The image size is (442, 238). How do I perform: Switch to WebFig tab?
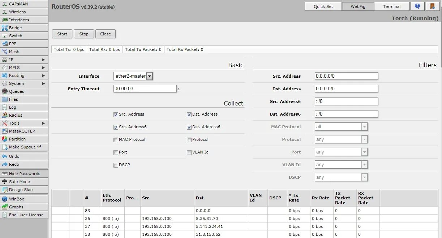[357, 6]
